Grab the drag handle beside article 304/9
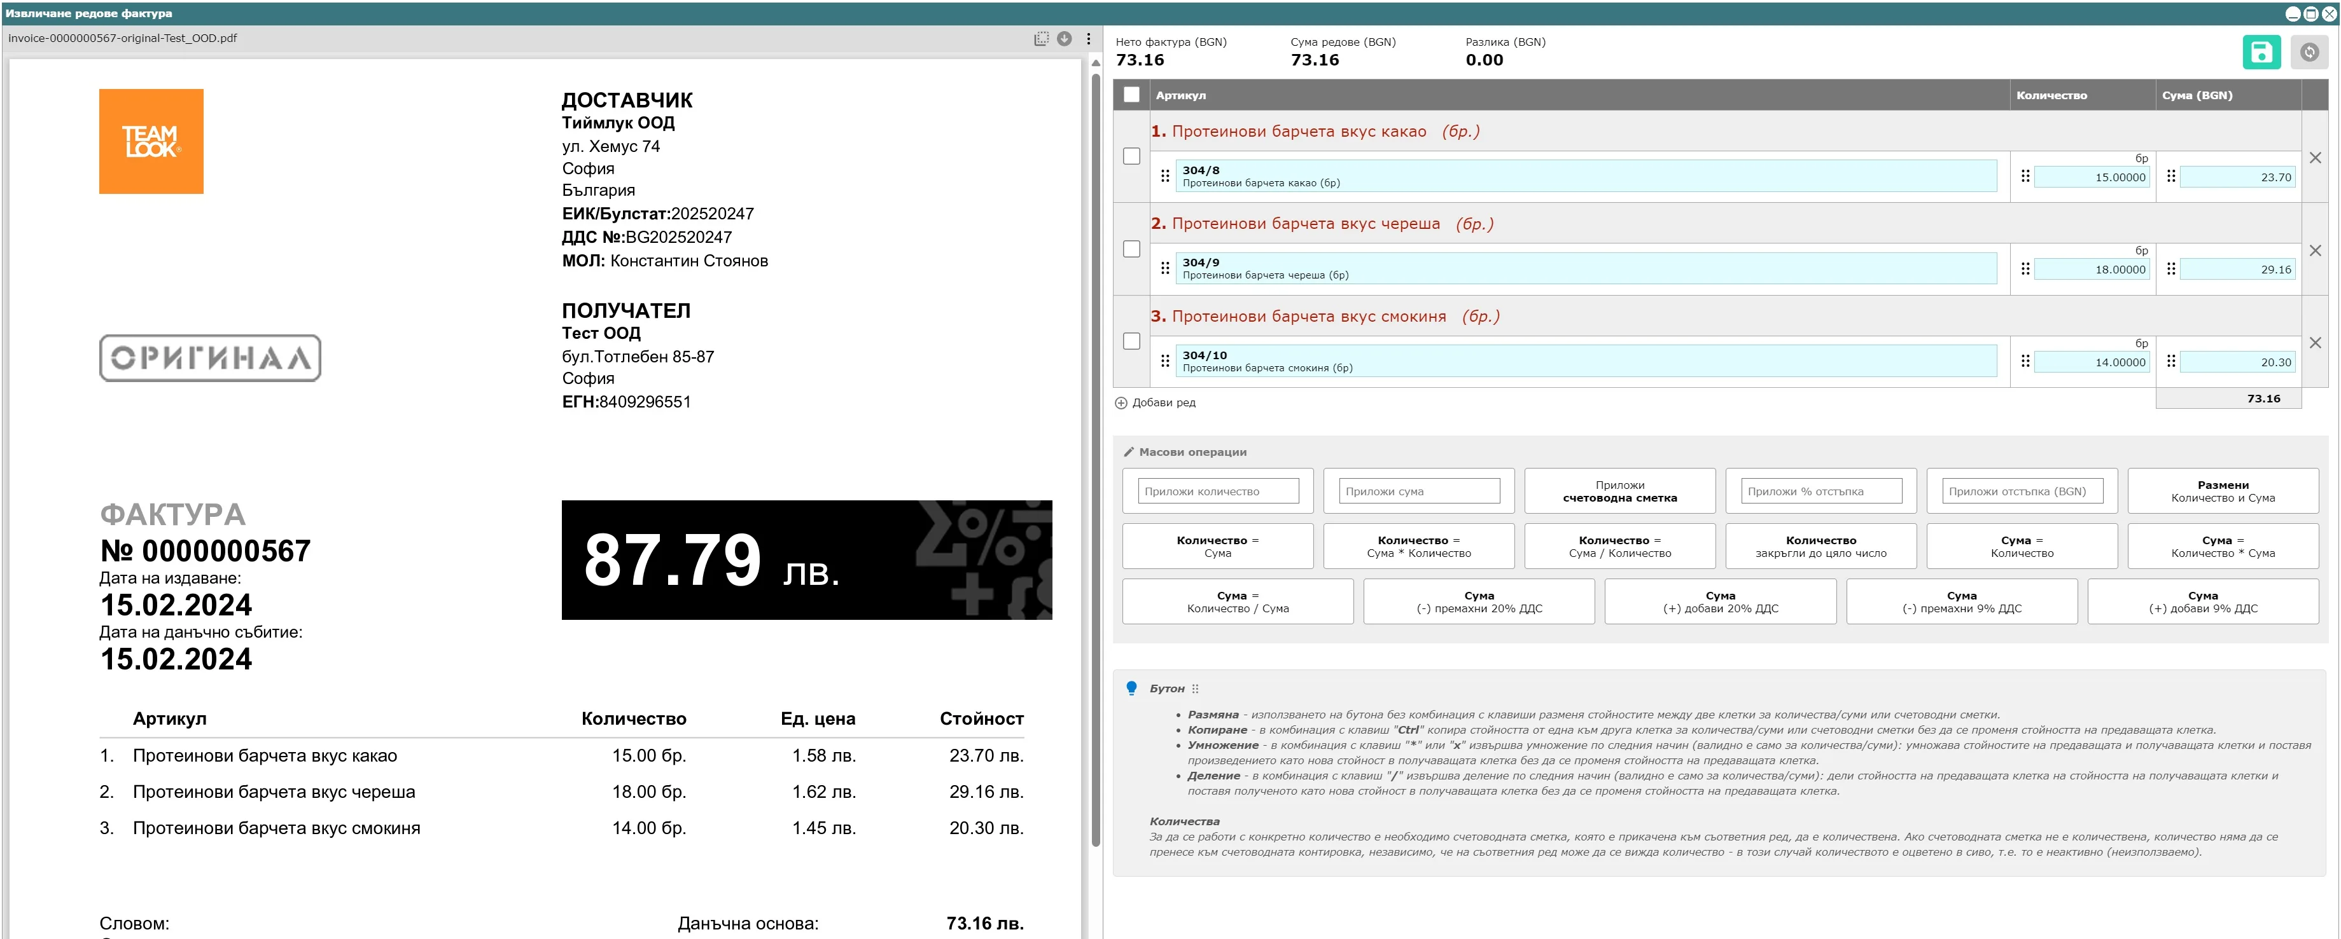2341x939 pixels. point(1165,269)
